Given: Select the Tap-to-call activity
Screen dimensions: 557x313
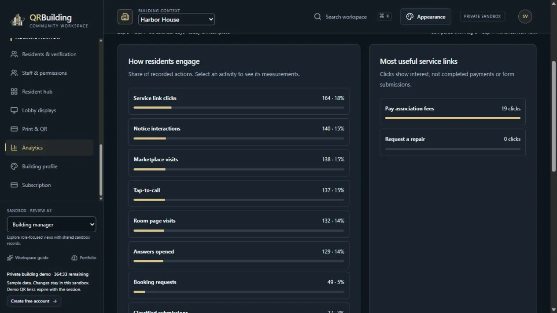Looking at the screenshot, I should coord(239,193).
